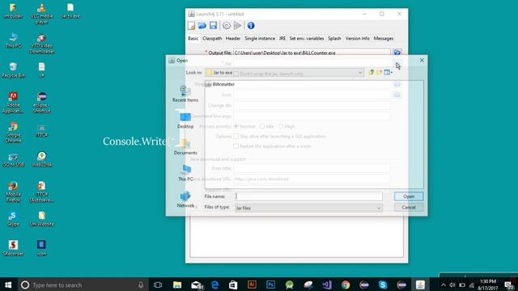Click the New configuration icon in the Launch4j toolbar
The image size is (518, 291).
point(191,26)
